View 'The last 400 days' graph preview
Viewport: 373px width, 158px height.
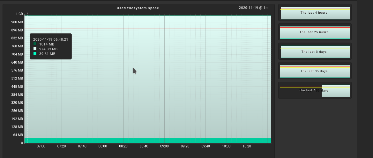coord(315,91)
